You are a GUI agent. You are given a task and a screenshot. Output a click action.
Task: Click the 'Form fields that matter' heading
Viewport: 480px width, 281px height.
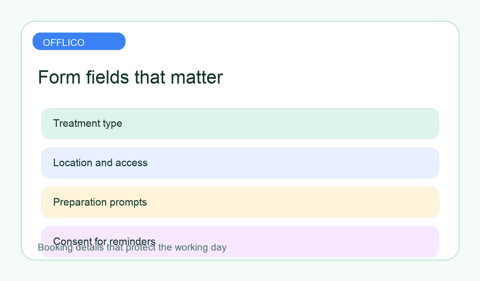coord(130,77)
